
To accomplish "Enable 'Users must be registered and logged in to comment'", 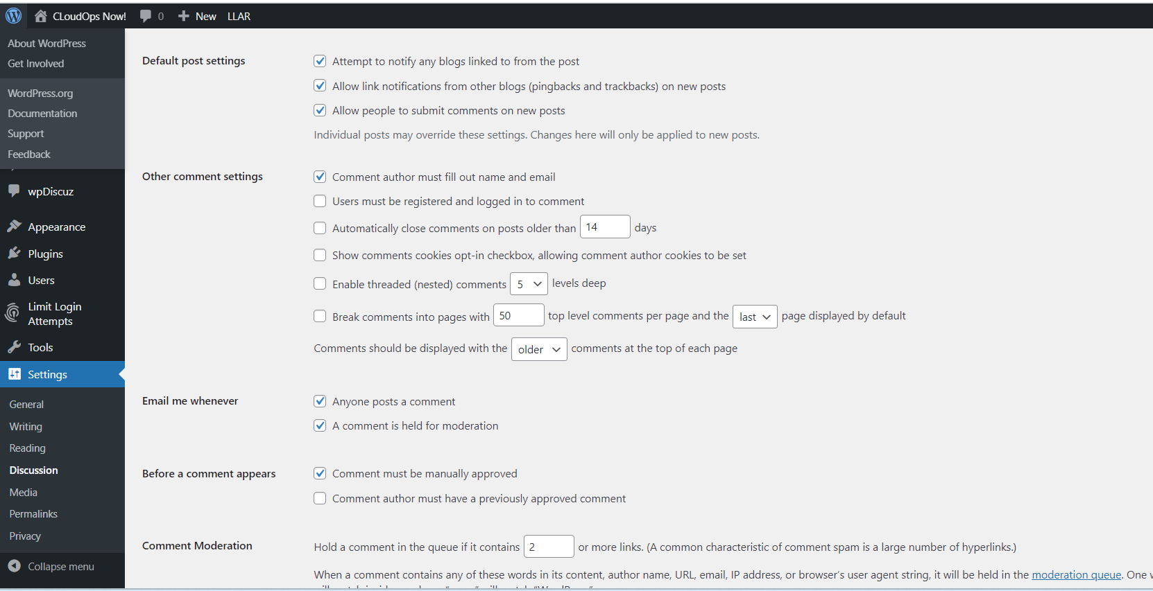I will tap(320, 201).
